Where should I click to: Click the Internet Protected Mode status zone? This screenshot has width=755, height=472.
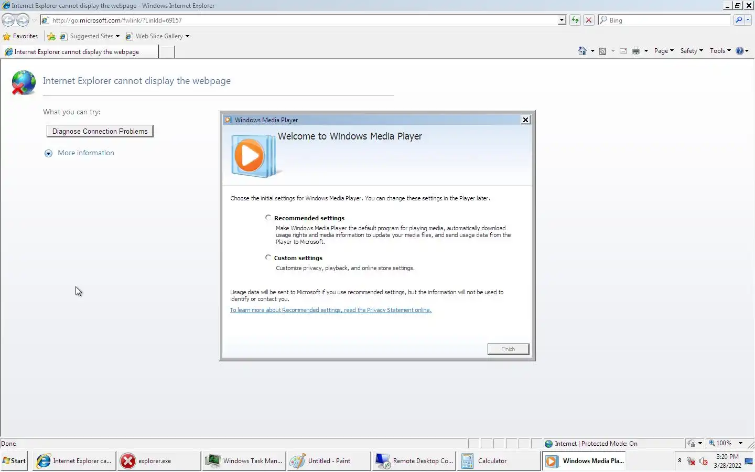pyautogui.click(x=613, y=444)
